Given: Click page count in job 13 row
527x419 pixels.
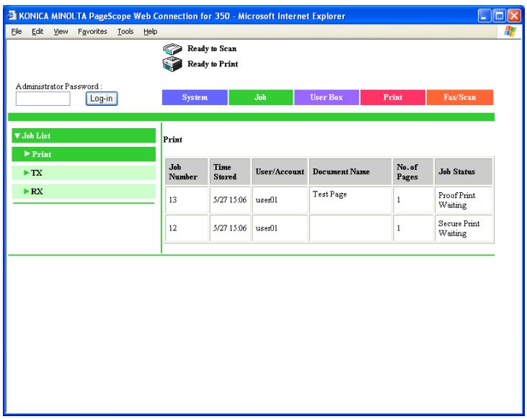Looking at the screenshot, I should pos(399,200).
